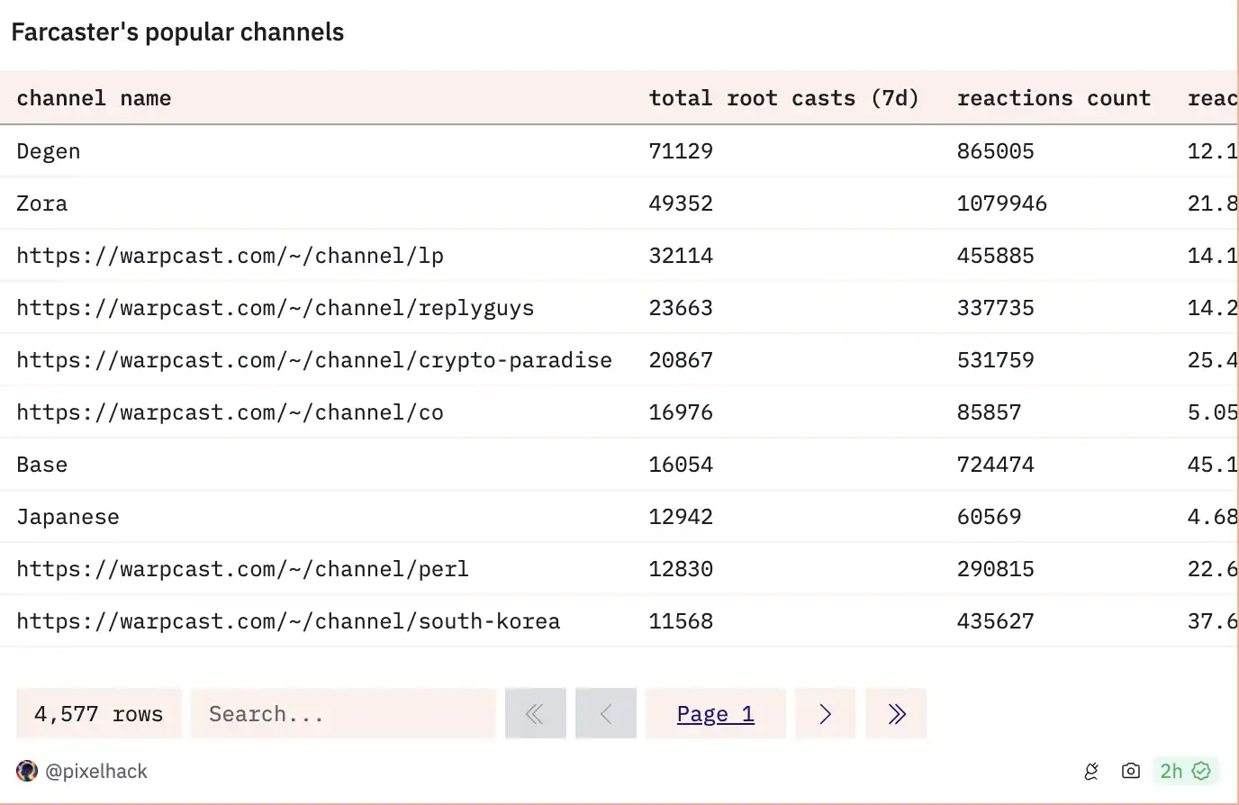This screenshot has width=1239, height=805.
Task: Select the Degen channel row
Action: tap(49, 151)
